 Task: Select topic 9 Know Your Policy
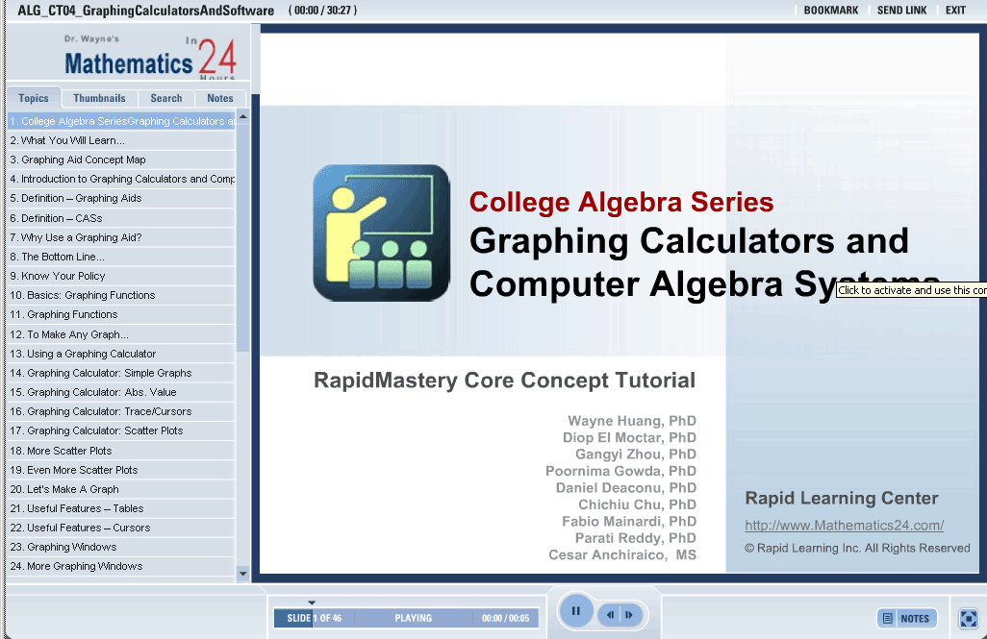click(x=63, y=276)
